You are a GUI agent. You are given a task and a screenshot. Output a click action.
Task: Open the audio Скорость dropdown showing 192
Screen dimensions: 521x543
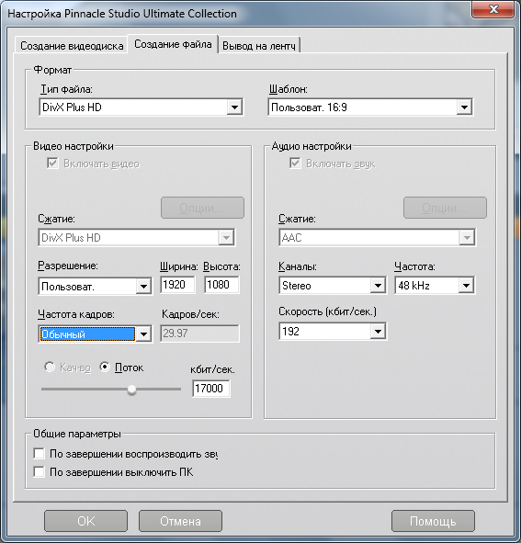tap(333, 332)
